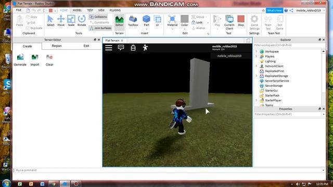Click the Team Test icon
Image resolution: width=333 pixels, height=187 pixels.
coord(268,22)
